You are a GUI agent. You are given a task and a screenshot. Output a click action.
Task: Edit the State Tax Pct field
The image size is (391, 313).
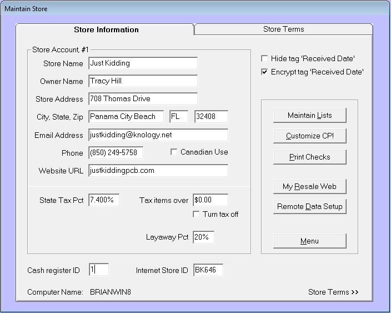[104, 200]
